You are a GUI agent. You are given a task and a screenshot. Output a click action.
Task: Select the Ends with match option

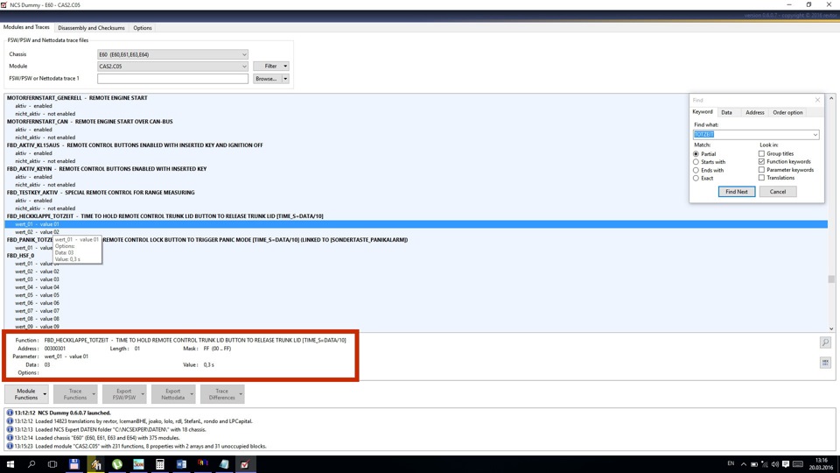pos(696,170)
